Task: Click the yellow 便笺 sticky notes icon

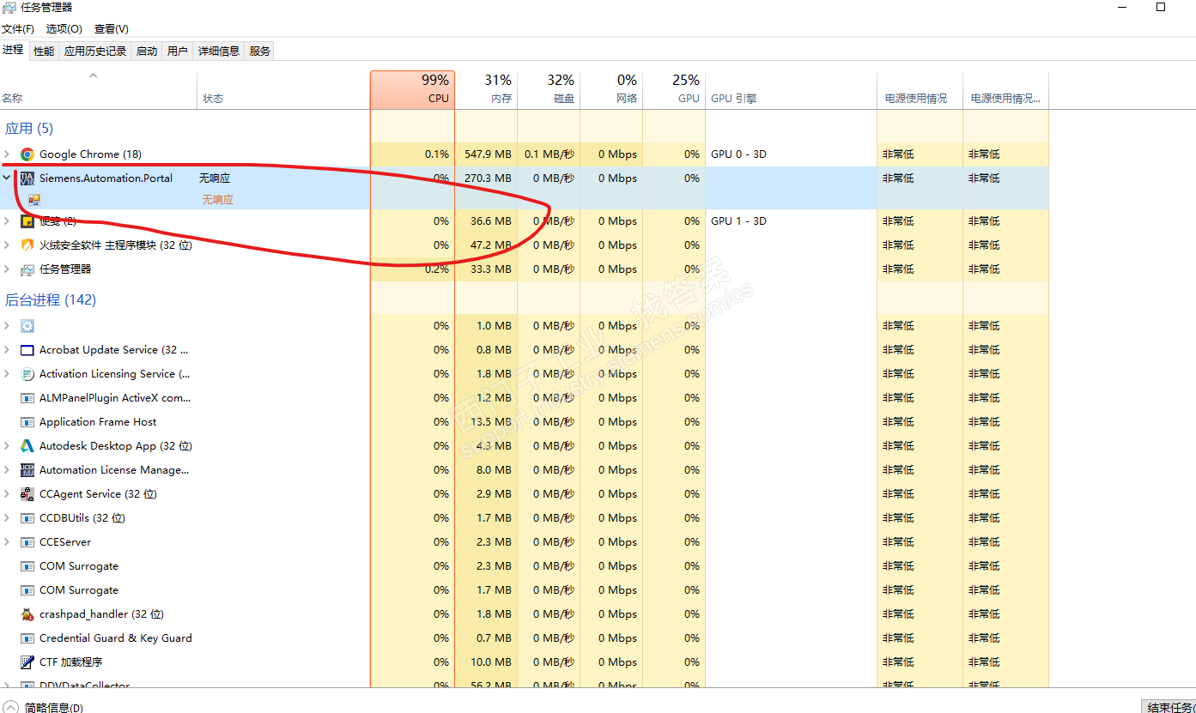Action: [27, 221]
